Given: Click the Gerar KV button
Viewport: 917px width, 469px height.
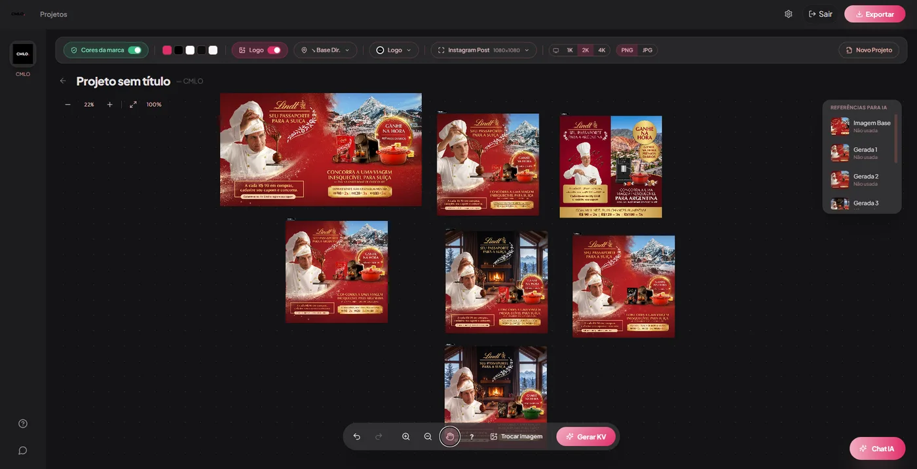Looking at the screenshot, I should coord(586,436).
